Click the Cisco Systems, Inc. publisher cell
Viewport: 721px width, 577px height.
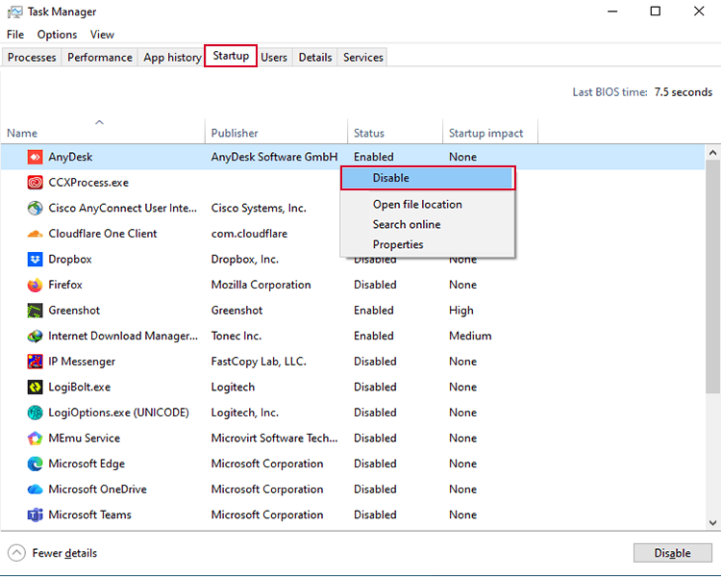click(259, 208)
